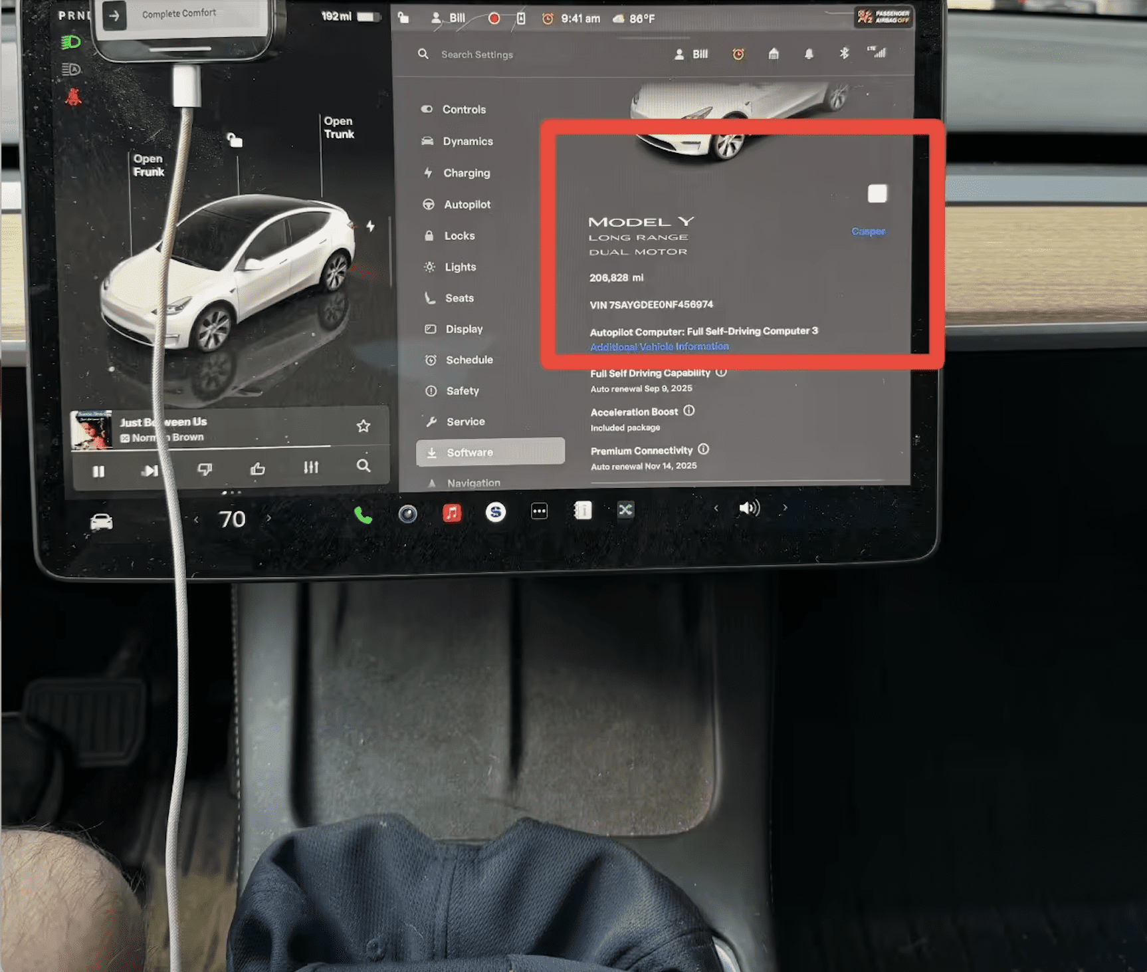Select Safety in the settings sidebar

[x=453, y=391]
